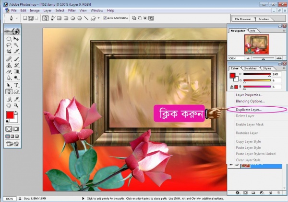The width and height of the screenshot is (288, 202).
Task: Select the Lasso tool
Action: (x=9, y=45)
